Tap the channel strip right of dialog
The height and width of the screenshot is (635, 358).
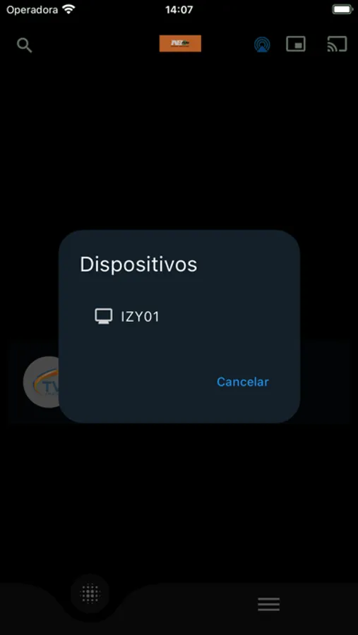click(x=325, y=382)
